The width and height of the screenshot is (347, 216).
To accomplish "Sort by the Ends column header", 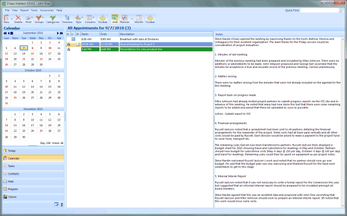I will (109, 34).
